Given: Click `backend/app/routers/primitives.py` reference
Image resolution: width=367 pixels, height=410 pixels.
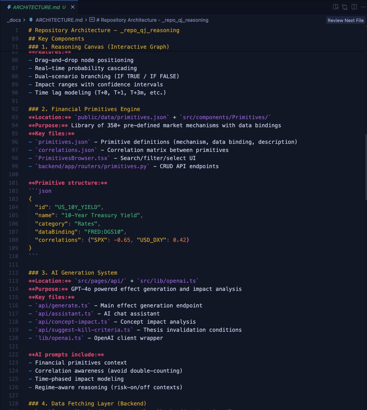Looking at the screenshot, I should click(92, 166).
